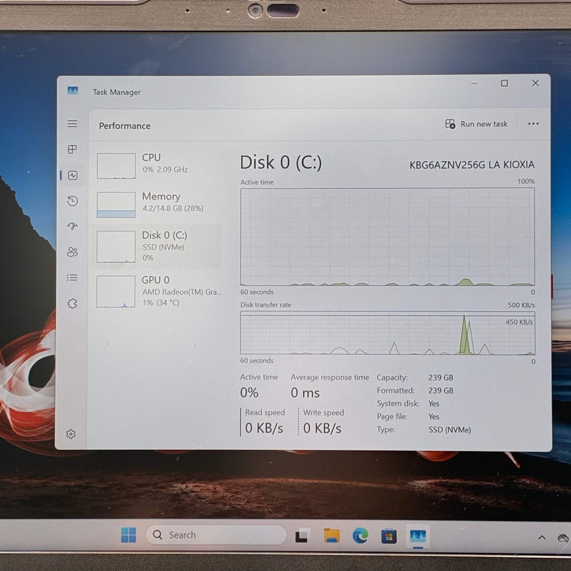Open the Services page icon
This screenshot has height=571, width=571.
[x=72, y=303]
